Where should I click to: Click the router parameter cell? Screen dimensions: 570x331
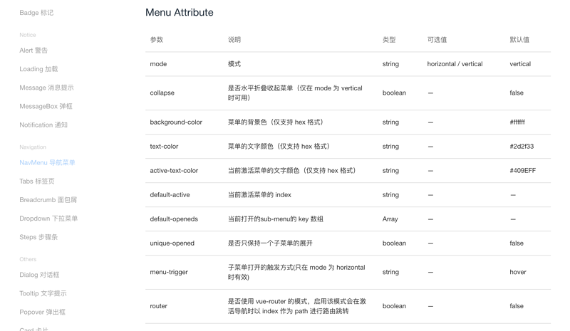point(158,306)
